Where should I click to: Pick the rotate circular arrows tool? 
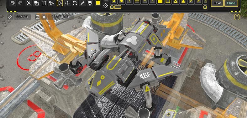click(75, 3)
